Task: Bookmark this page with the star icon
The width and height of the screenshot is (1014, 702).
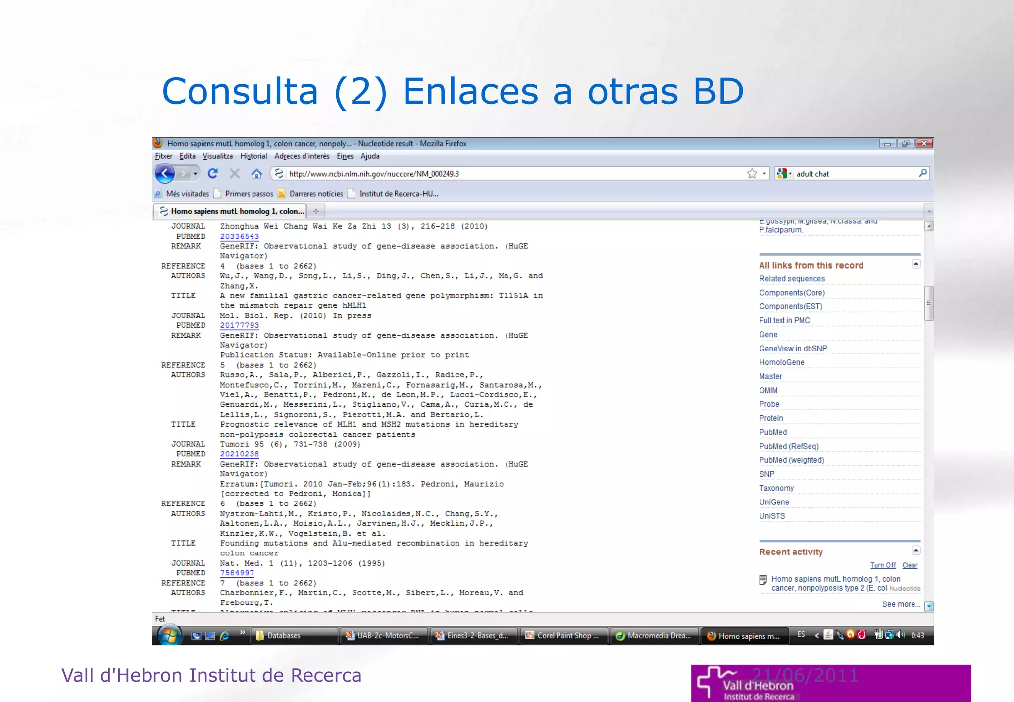Action: click(x=752, y=174)
